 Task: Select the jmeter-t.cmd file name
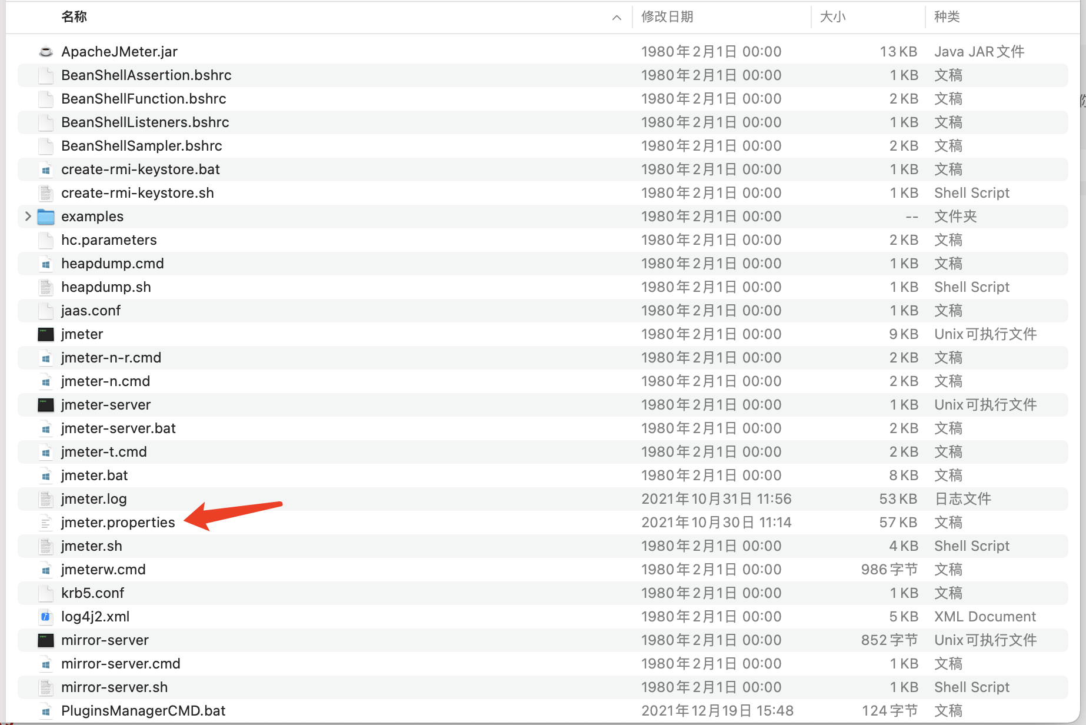pos(104,452)
